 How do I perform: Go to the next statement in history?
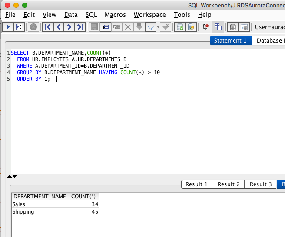pos(69,27)
